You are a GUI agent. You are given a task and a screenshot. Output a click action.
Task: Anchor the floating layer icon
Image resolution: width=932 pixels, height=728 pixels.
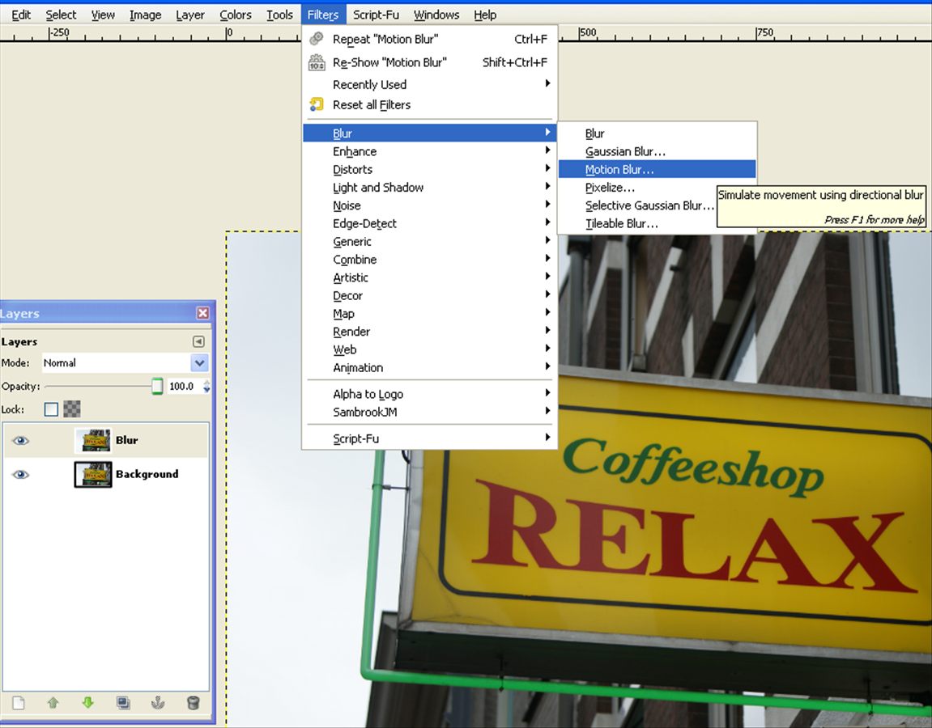click(x=158, y=703)
